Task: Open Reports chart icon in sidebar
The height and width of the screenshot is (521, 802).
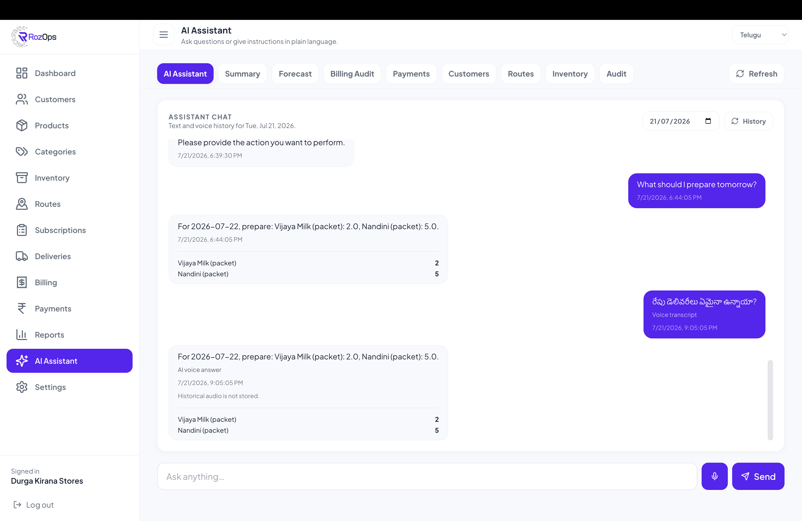Action: point(22,335)
